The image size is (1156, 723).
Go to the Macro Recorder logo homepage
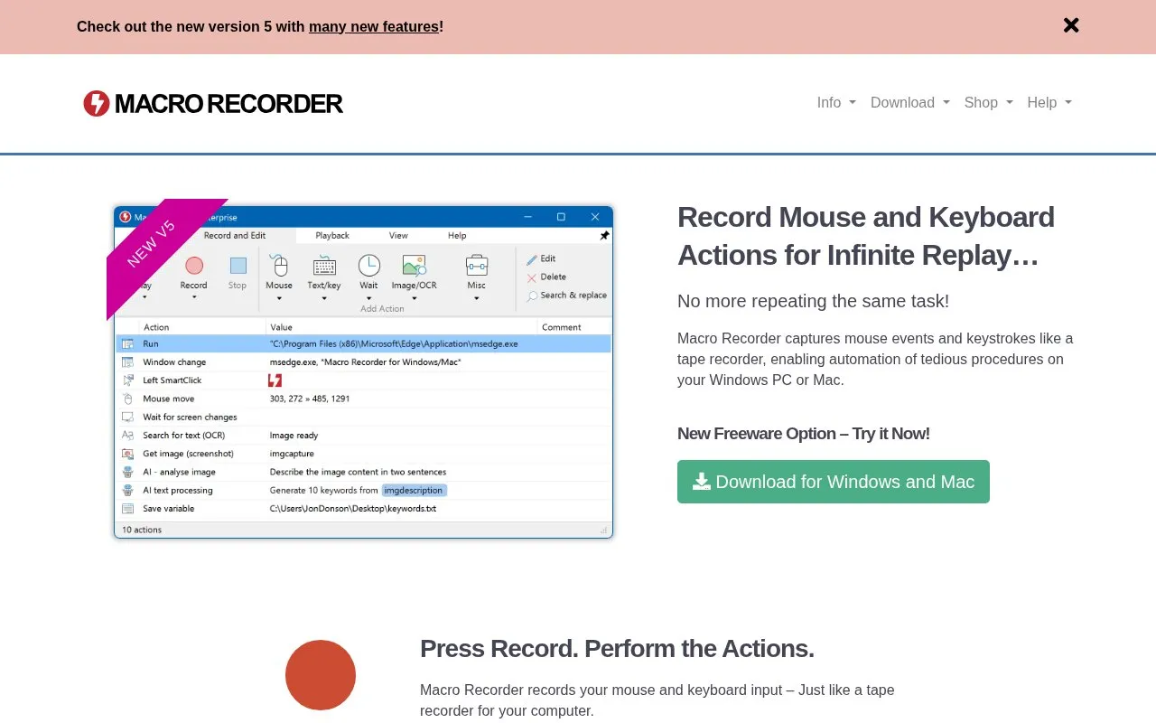click(213, 103)
